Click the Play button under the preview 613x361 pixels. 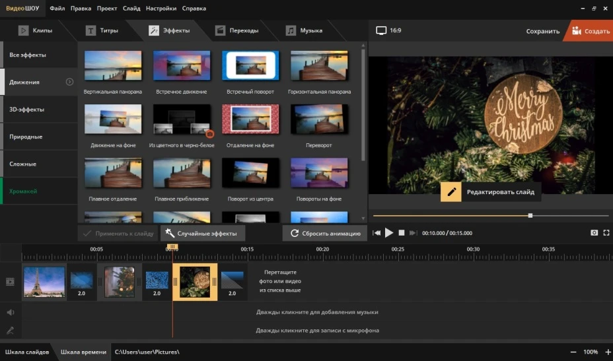pyautogui.click(x=389, y=233)
